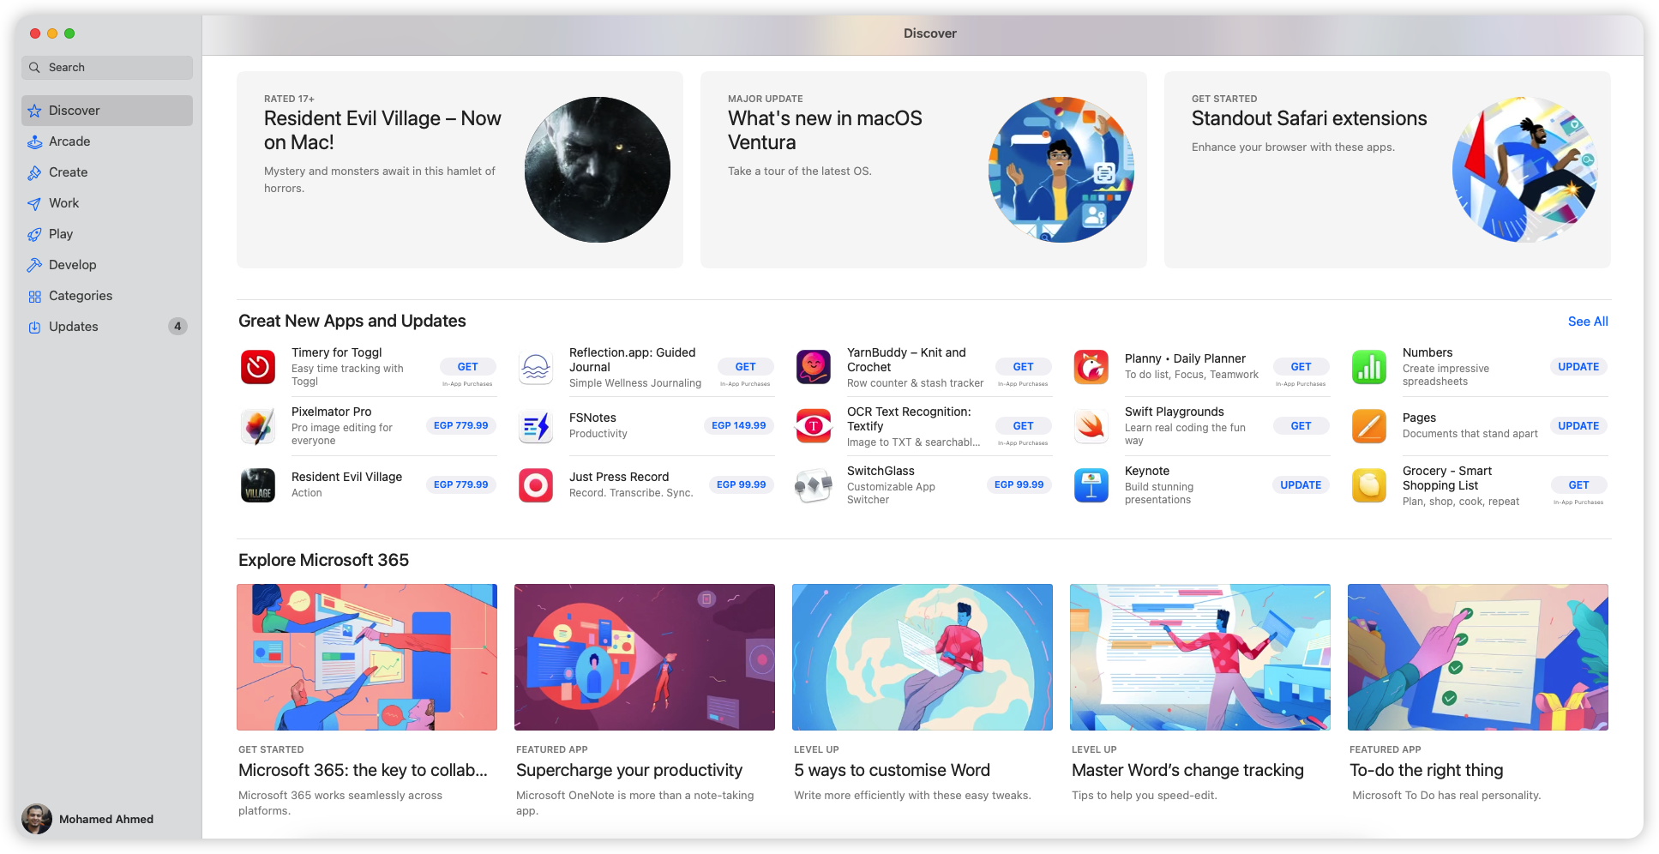Click the Mohamed Ahmed account name
Viewport: 1659px width, 854px height.
click(106, 820)
